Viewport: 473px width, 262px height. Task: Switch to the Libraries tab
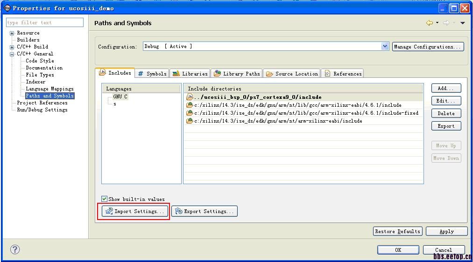[x=190, y=74]
